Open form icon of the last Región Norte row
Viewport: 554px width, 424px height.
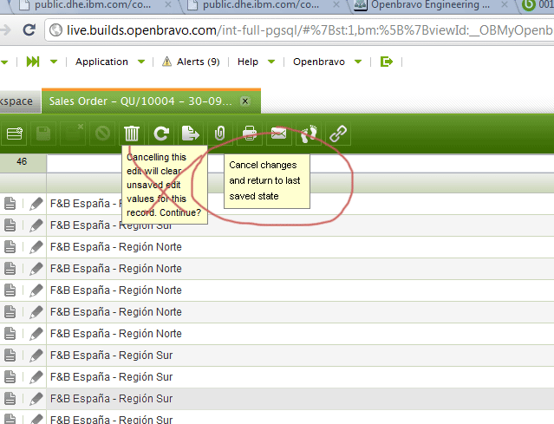[10, 334]
